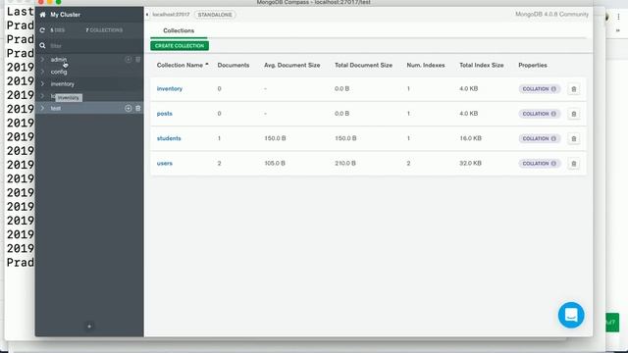Click the info icon on users' COLLATION badge
This screenshot has width=628, height=353.
click(x=553, y=164)
